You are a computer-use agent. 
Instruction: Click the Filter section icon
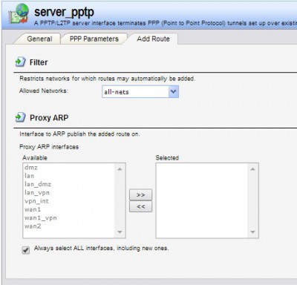(20, 62)
